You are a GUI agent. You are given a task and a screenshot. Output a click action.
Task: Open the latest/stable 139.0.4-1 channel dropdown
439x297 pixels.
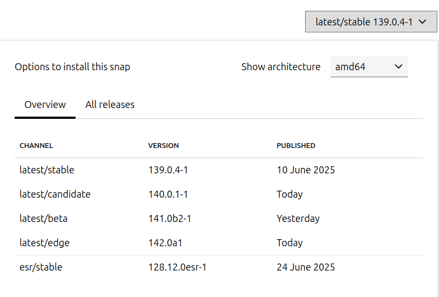coord(364,22)
